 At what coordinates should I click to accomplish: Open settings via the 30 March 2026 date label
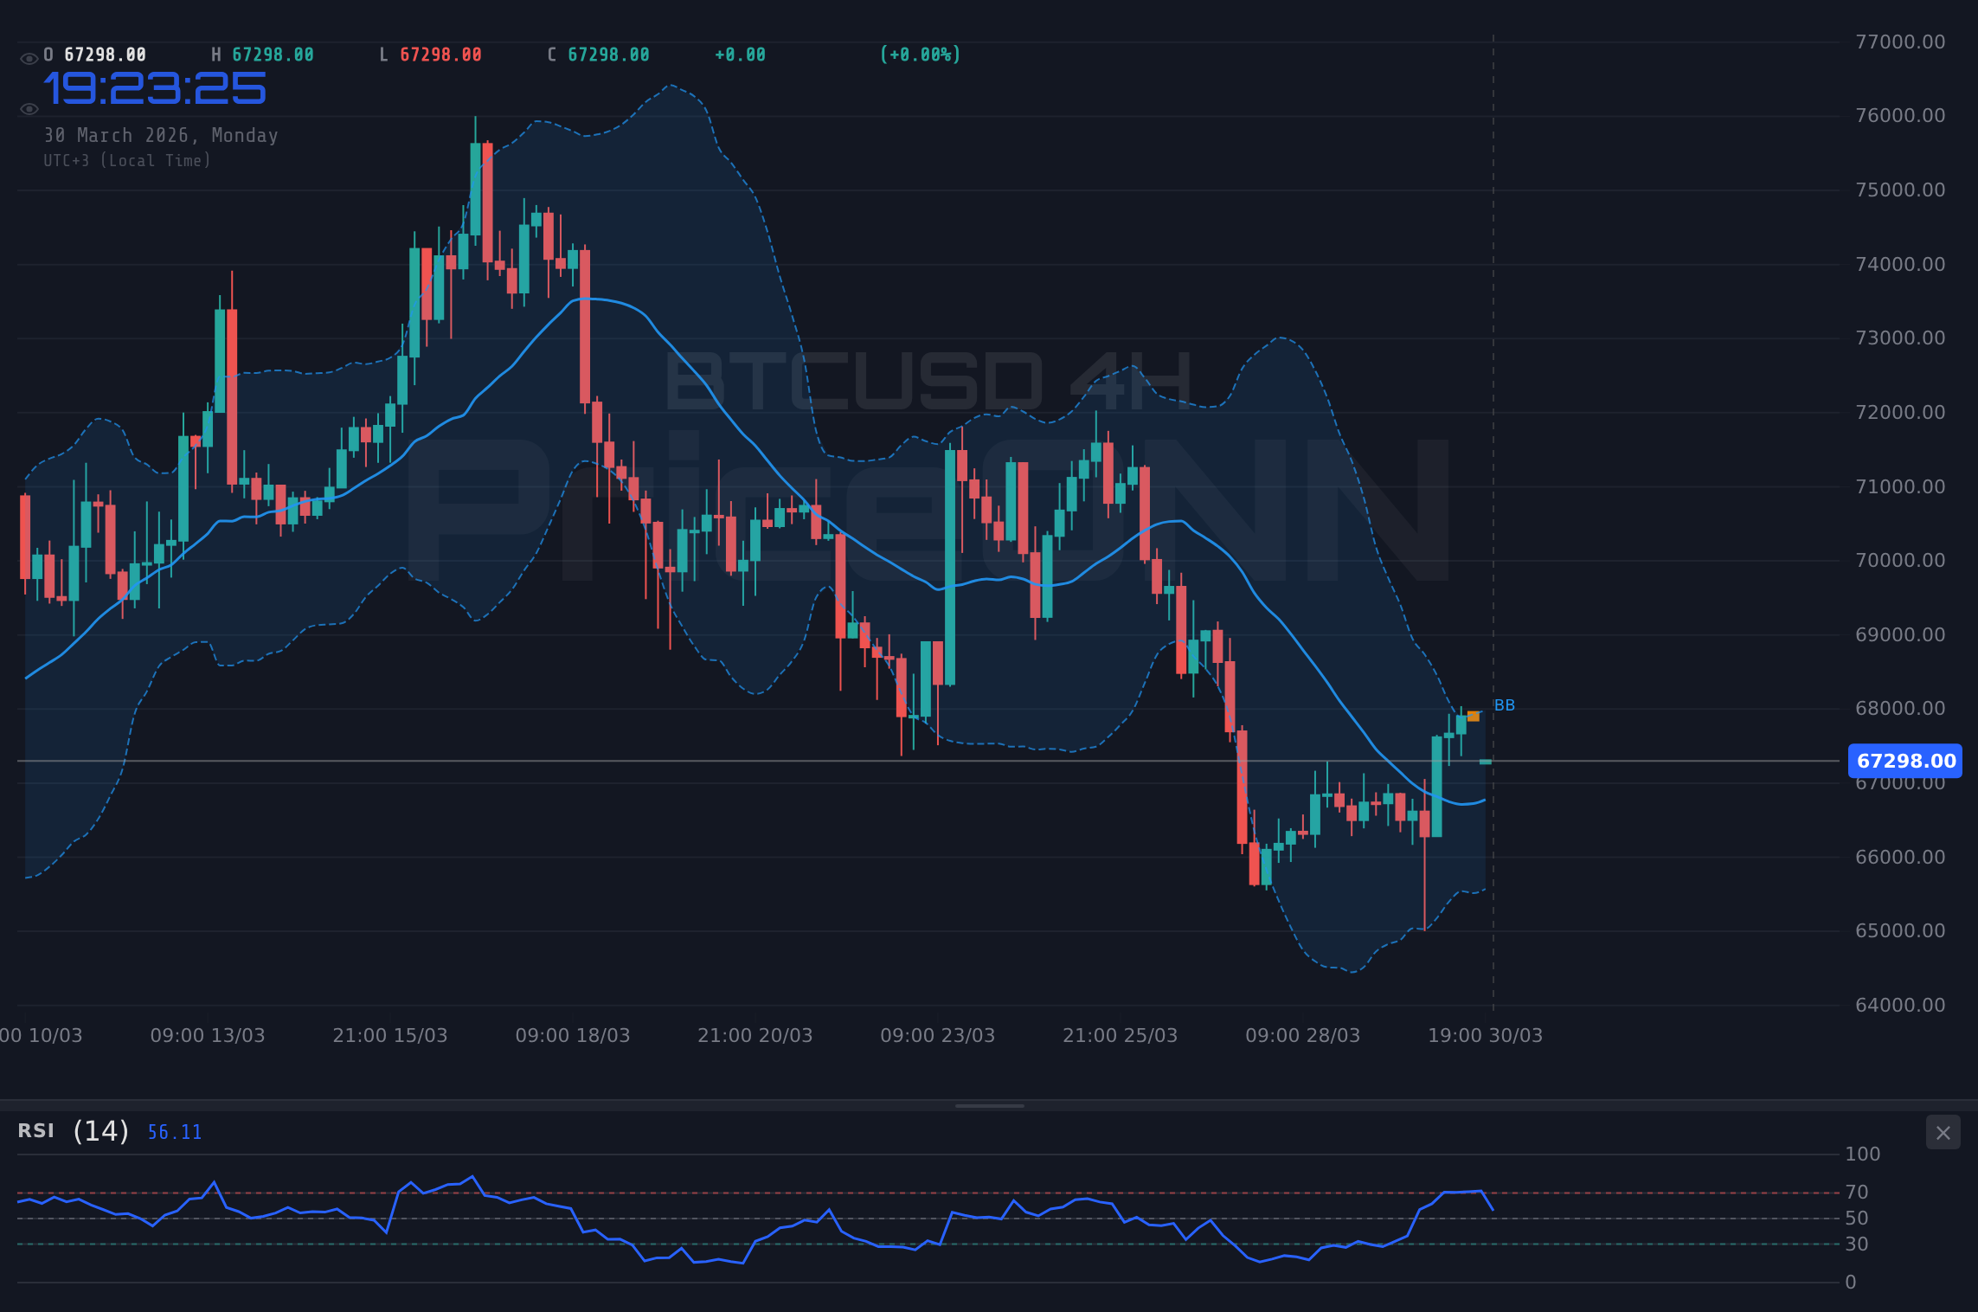point(161,135)
